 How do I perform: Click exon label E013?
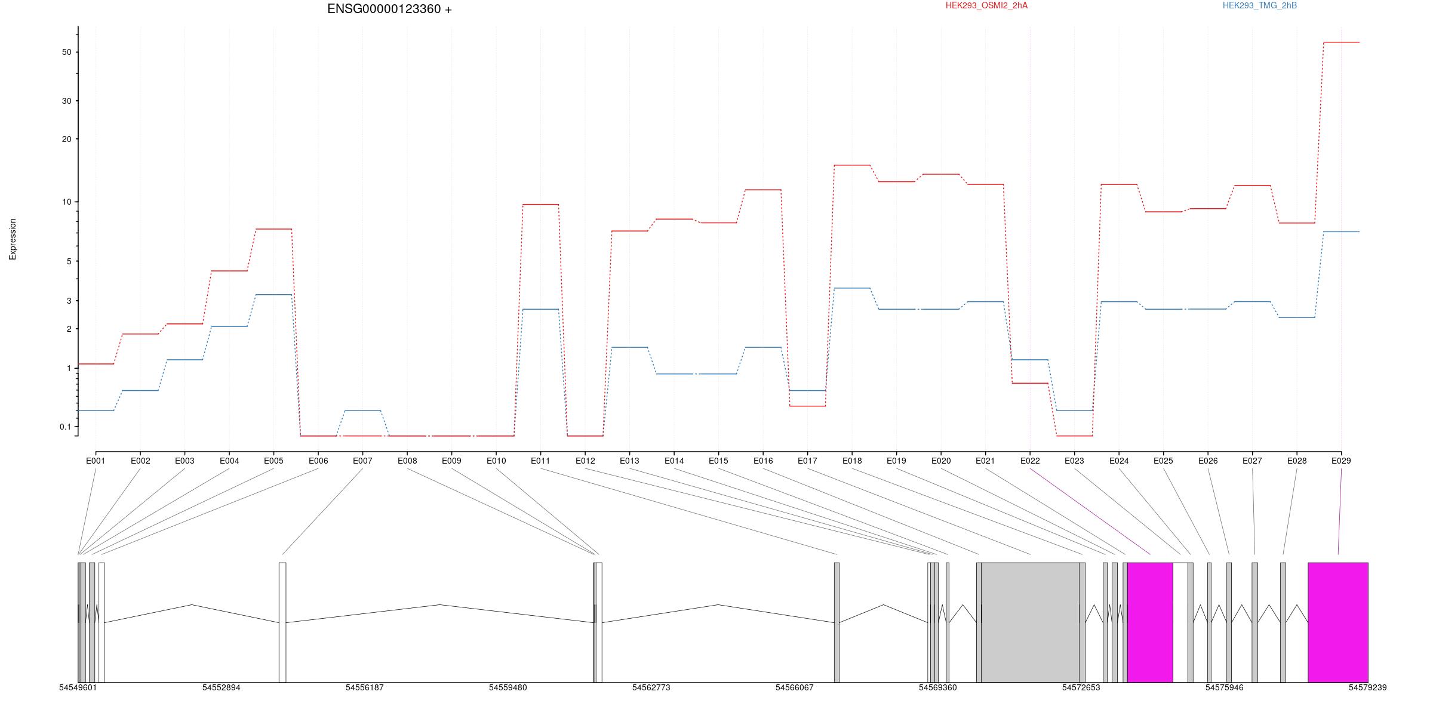tap(629, 461)
